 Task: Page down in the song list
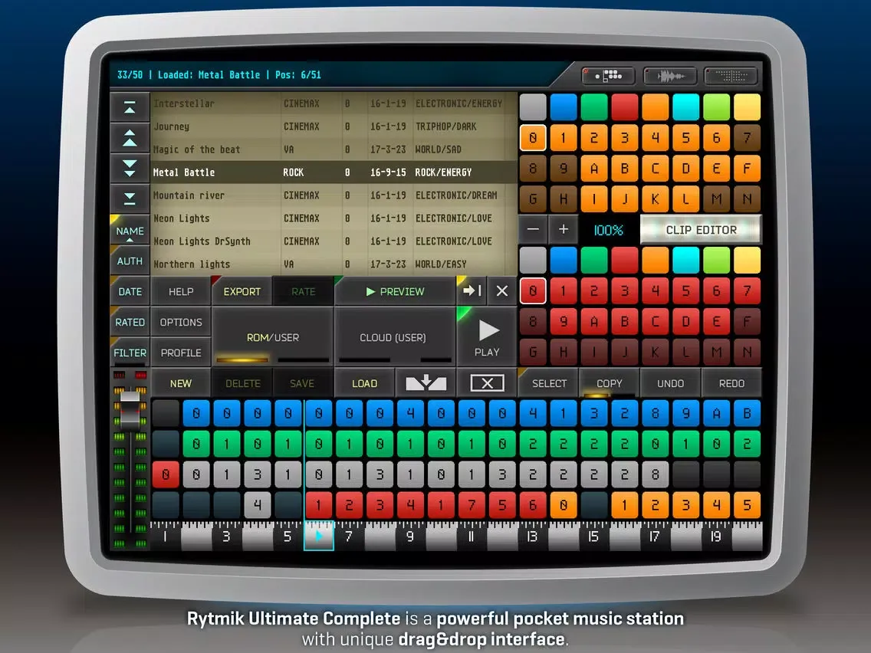(130, 168)
